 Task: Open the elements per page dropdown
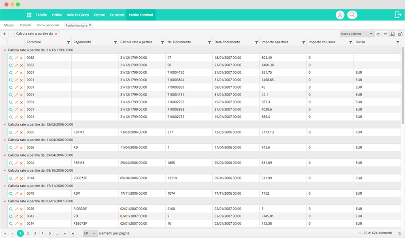pyautogui.click(x=90, y=234)
